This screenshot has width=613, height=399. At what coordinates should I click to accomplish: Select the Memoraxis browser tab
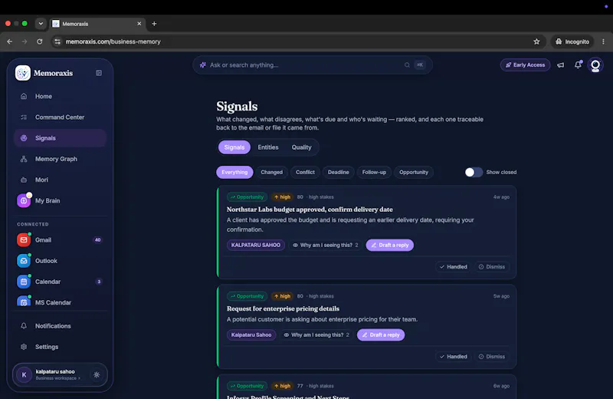pos(97,24)
